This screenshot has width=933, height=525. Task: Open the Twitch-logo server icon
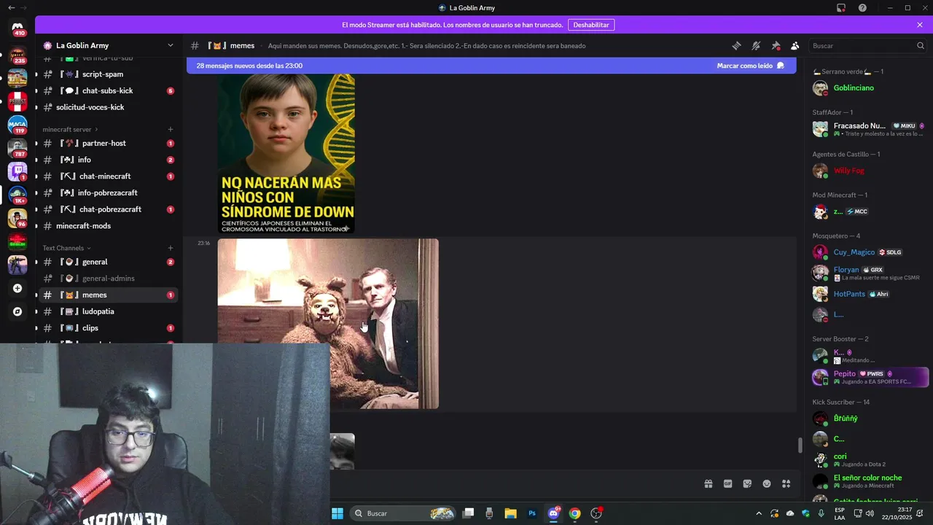pyautogui.click(x=17, y=171)
